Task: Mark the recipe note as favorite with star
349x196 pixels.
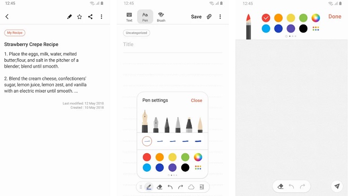Action: coord(79,16)
